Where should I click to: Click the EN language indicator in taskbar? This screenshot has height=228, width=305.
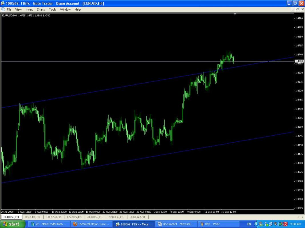[249, 224]
